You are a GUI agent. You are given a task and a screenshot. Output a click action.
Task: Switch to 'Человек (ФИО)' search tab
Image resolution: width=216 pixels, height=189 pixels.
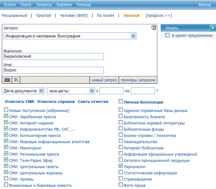[74, 16]
